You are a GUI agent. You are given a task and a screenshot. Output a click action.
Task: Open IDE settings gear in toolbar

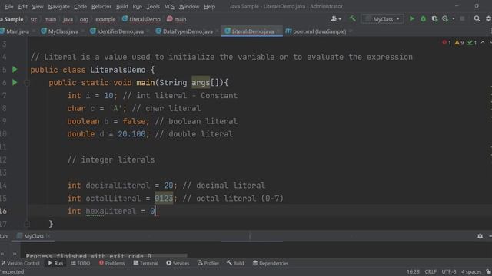point(489,19)
